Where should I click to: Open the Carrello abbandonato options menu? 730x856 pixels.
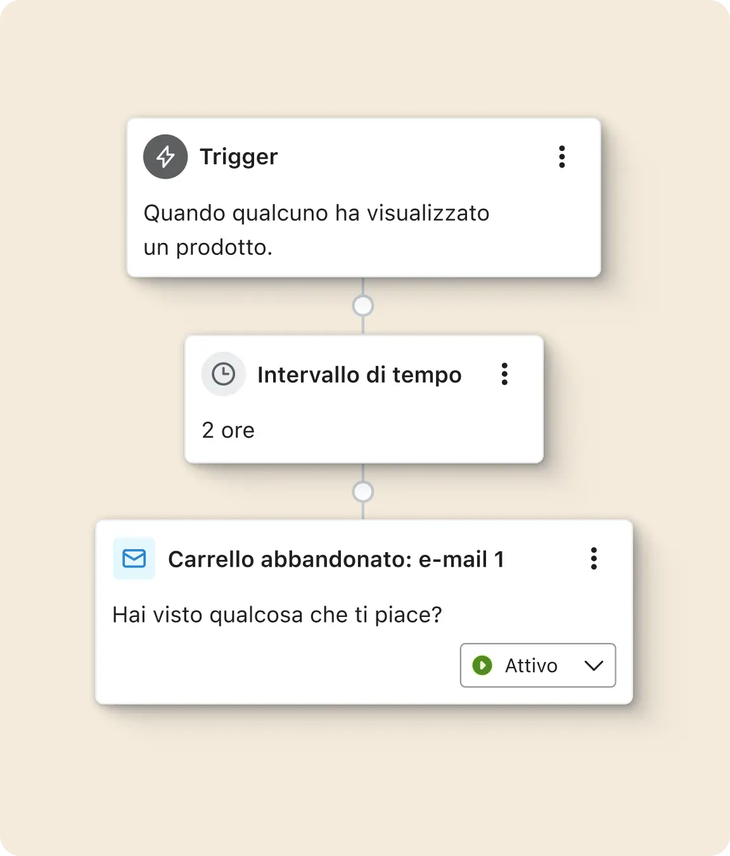[594, 559]
